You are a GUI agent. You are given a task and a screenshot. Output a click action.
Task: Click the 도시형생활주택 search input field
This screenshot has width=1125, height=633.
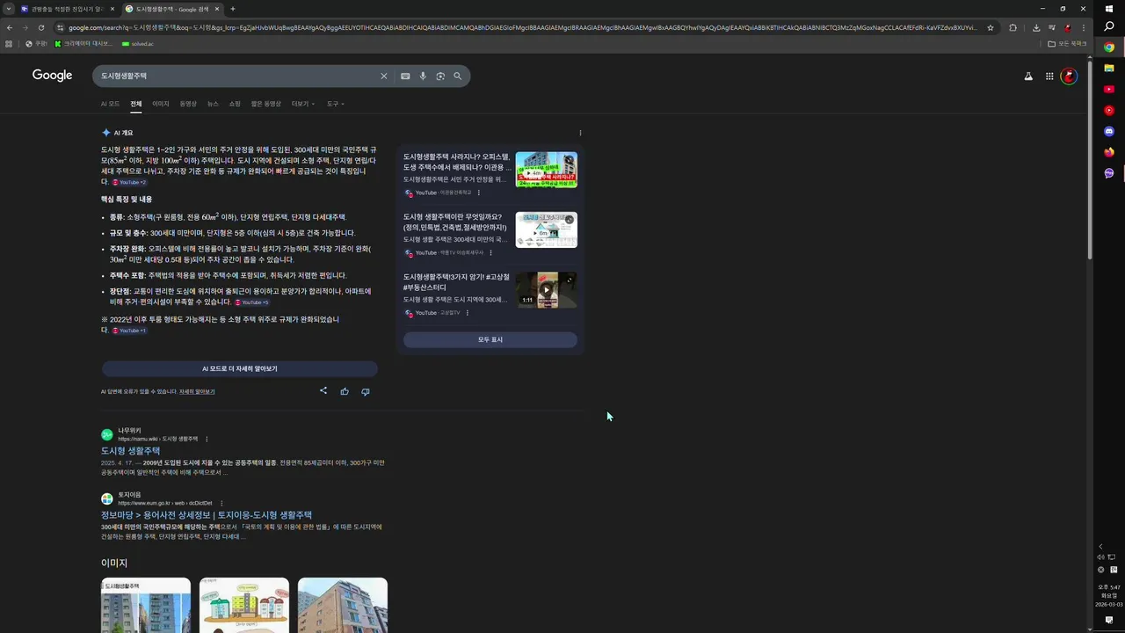237,76
